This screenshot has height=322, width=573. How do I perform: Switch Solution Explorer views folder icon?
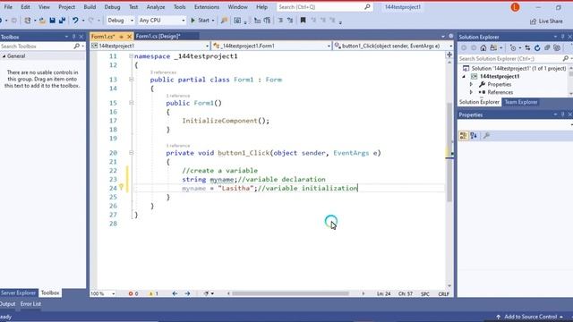[x=493, y=47]
